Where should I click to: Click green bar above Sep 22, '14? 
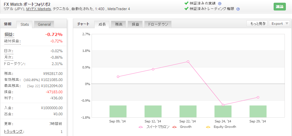(188, 111)
